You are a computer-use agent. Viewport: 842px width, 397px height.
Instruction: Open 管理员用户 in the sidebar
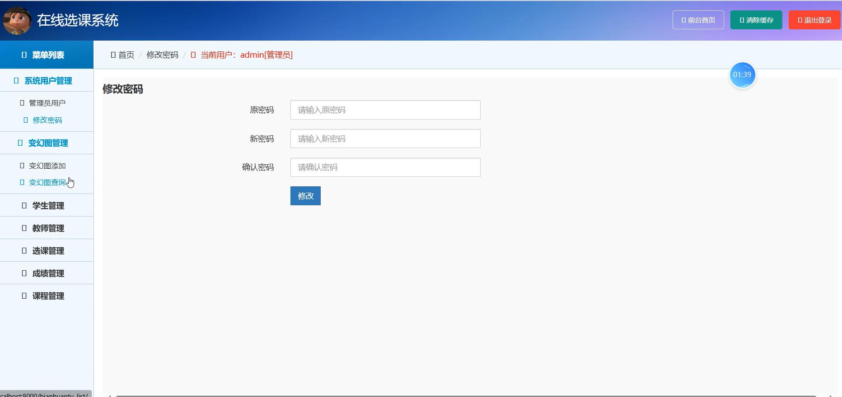43,103
